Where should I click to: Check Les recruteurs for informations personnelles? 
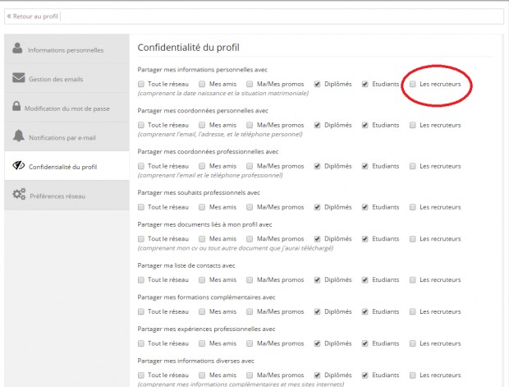tap(413, 84)
